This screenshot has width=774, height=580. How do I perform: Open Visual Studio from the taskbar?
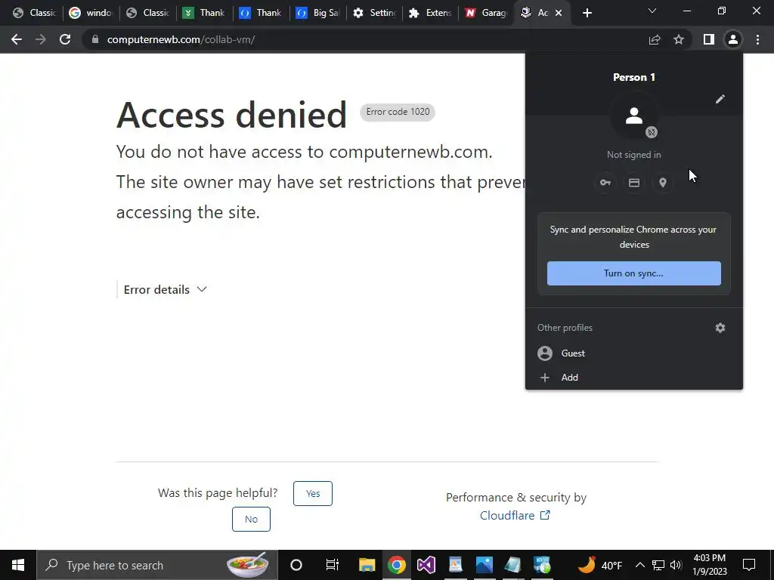tap(426, 565)
